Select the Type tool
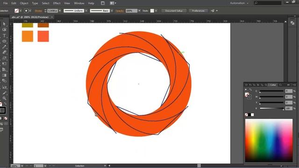Viewport: 299px width, 168px height. pyautogui.click(x=4, y=35)
